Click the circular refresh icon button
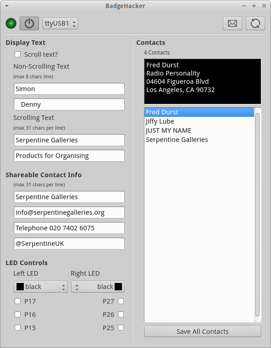 [255, 23]
